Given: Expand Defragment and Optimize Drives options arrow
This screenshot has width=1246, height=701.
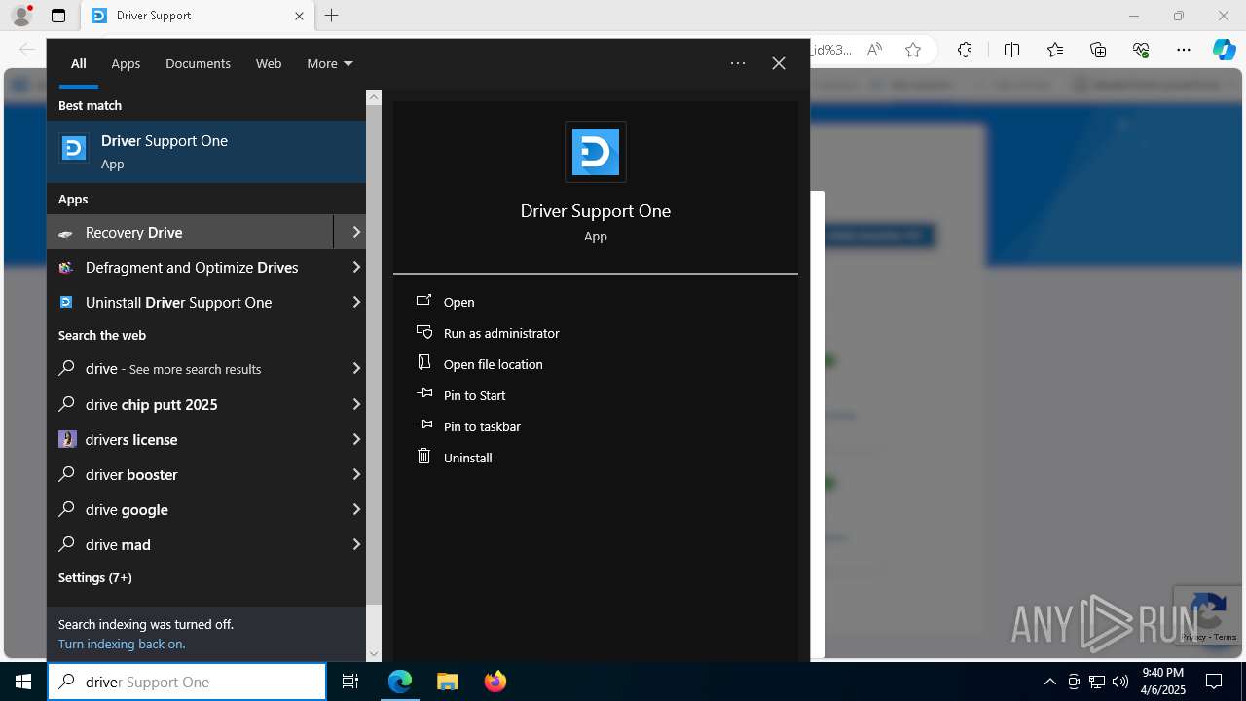Looking at the screenshot, I should (356, 267).
